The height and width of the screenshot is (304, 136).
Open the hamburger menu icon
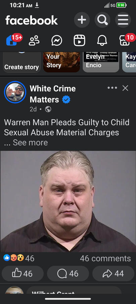click(123, 20)
